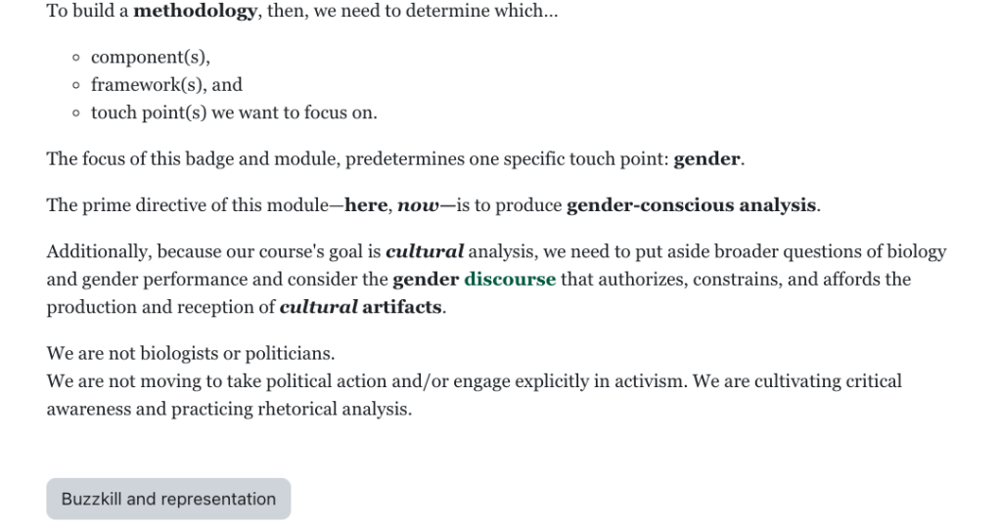Click the bold phrase "gender-conscious analysis"
The image size is (1000, 528).
point(691,205)
